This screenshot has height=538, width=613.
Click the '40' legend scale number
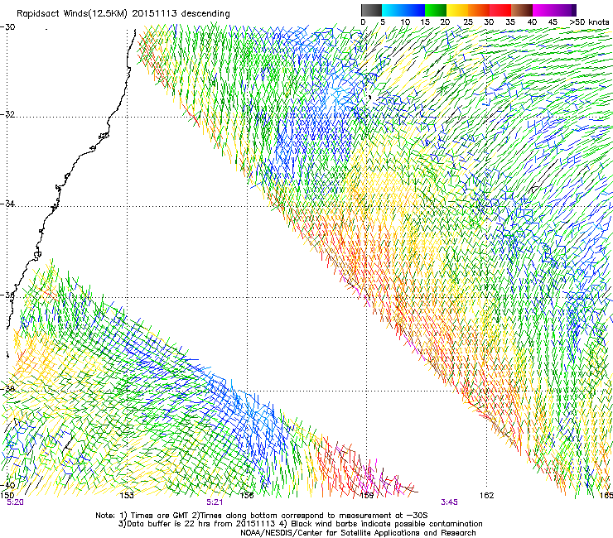point(532,22)
